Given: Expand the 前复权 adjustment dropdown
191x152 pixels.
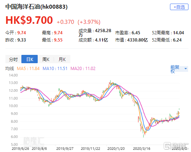Looking at the screenshot, I should click(x=179, y=69).
